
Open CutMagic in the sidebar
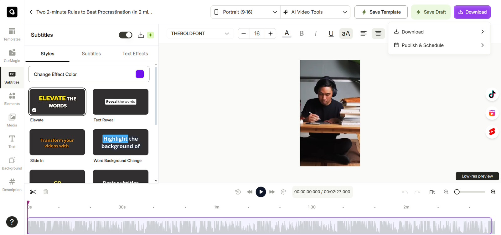click(x=12, y=56)
